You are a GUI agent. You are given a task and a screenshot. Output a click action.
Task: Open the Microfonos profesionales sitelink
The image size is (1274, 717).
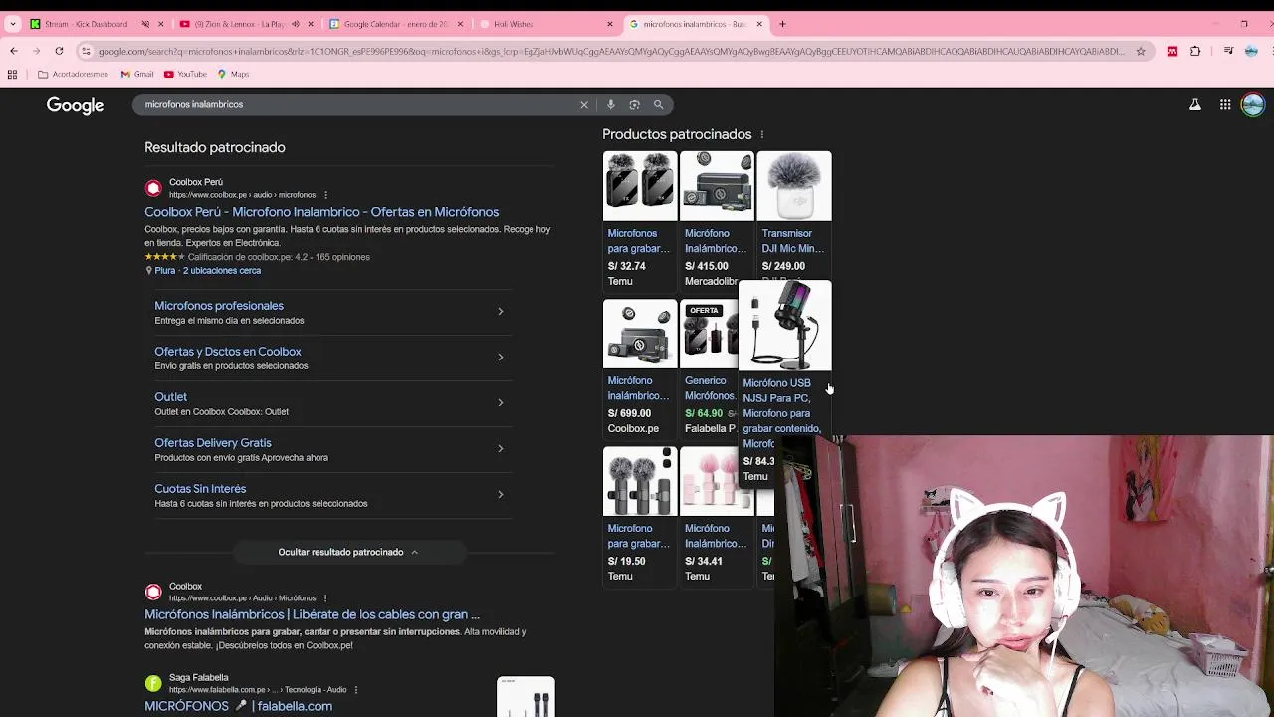point(219,306)
